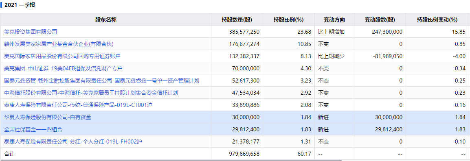Select the holding ratio 3.23

click(x=306, y=80)
